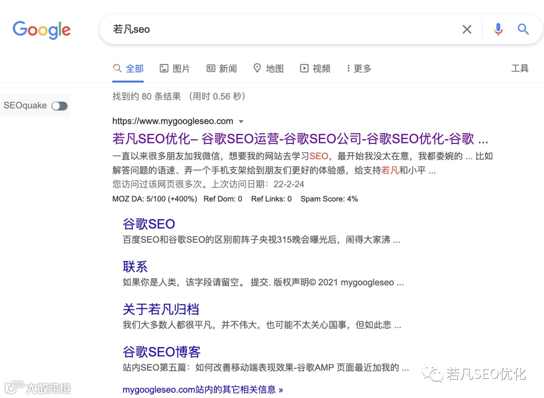Image resolution: width=544 pixels, height=398 pixels.
Task: Click the three-dot icon beside 更多
Action: pos(349,68)
